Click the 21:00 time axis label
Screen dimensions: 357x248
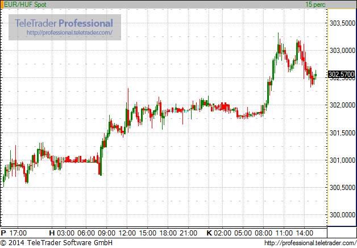(x=189, y=233)
